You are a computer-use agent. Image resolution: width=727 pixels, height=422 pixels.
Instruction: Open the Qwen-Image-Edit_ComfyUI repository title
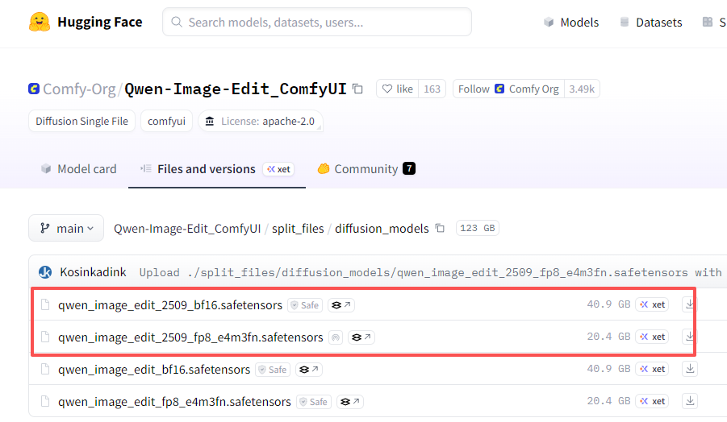point(236,89)
